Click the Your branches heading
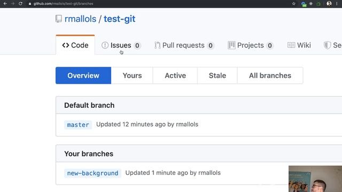Viewport: 342px width, 192px height. click(x=89, y=154)
